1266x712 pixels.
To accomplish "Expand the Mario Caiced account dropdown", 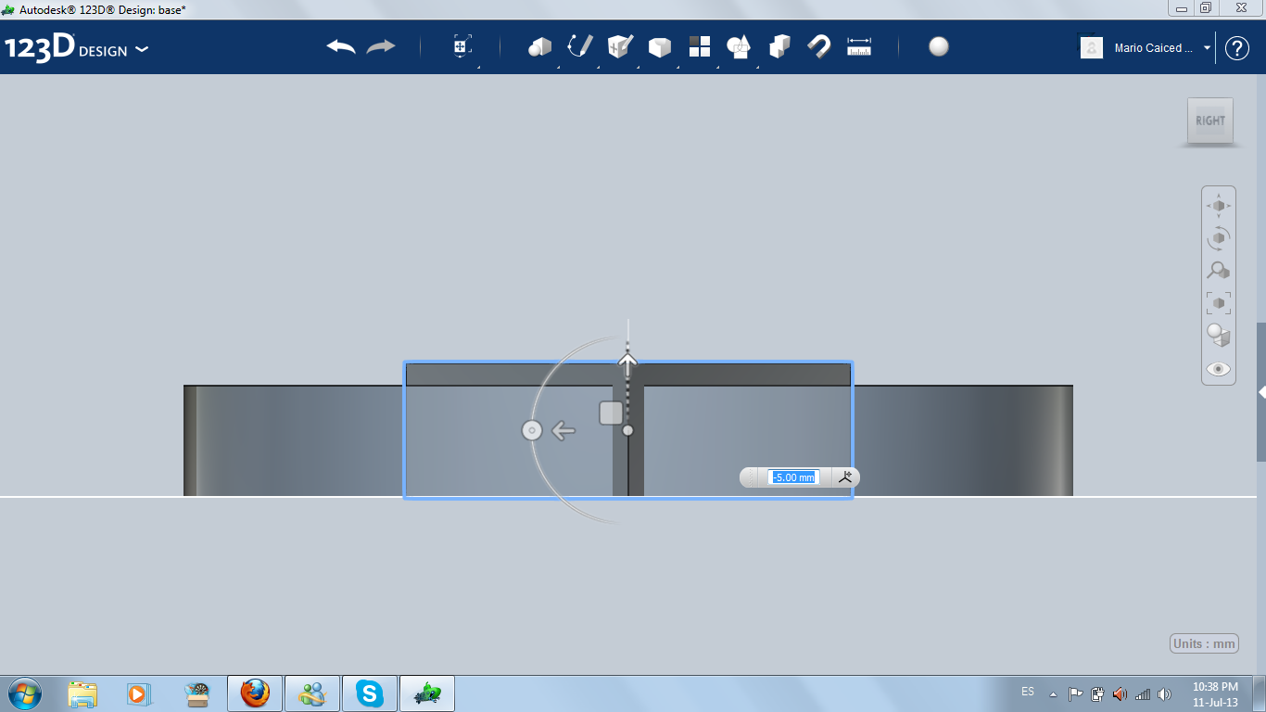I will click(x=1208, y=48).
